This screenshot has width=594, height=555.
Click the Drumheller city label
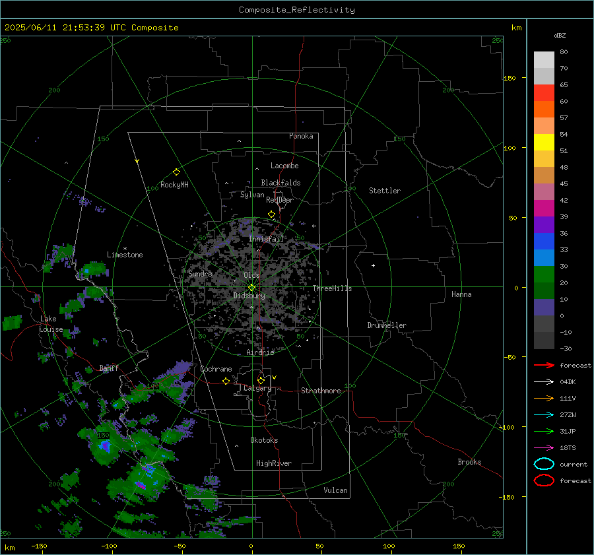point(387,325)
